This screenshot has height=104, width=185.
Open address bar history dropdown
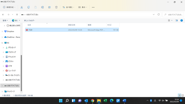154,14
